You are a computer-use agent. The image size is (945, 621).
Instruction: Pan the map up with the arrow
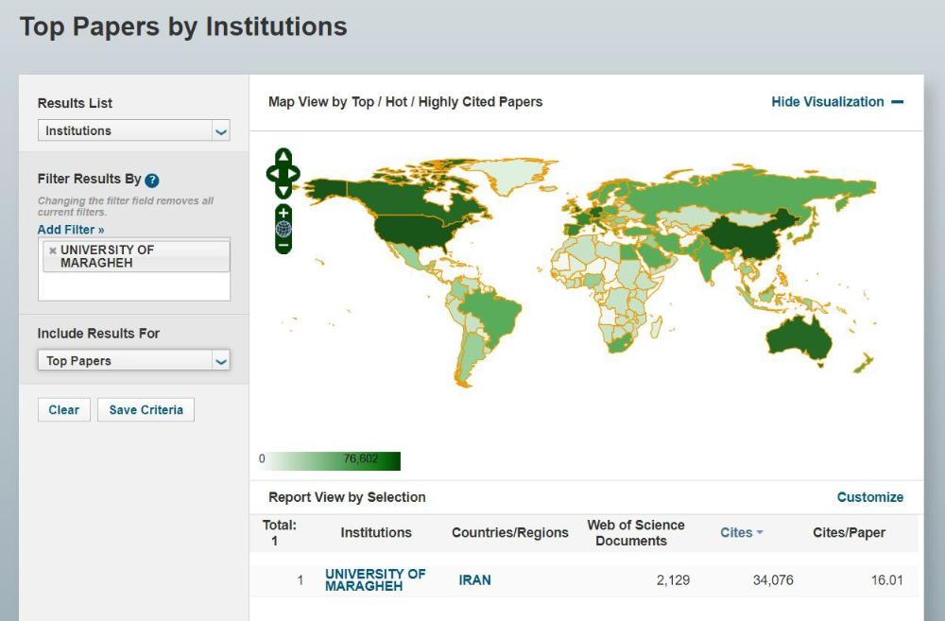click(283, 156)
